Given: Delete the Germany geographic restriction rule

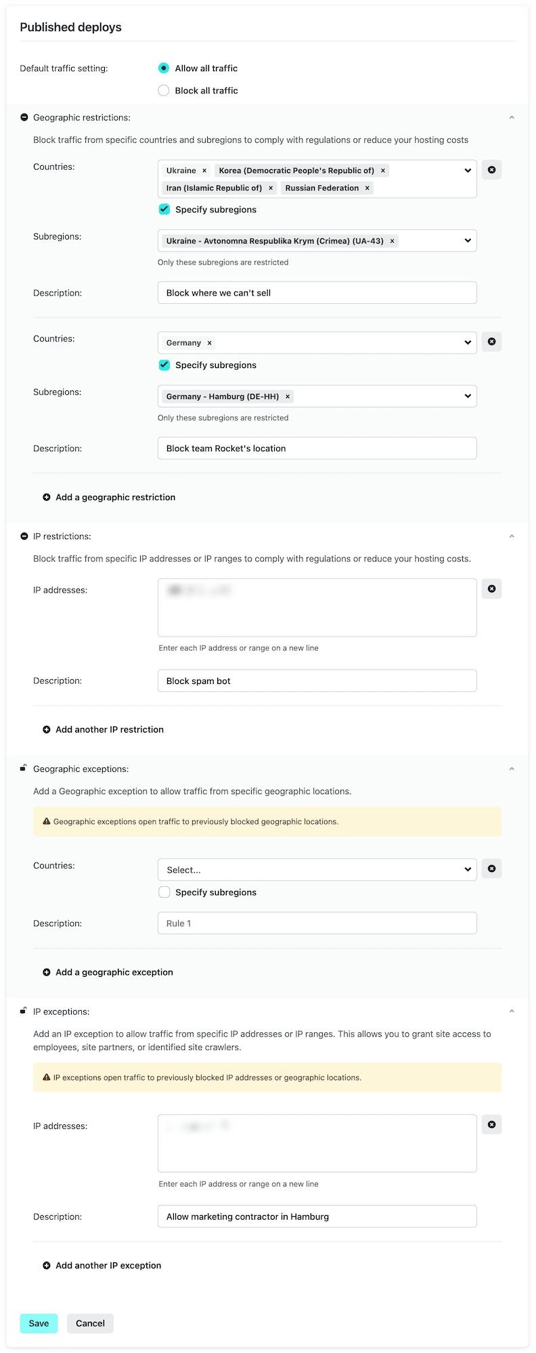Looking at the screenshot, I should (492, 342).
